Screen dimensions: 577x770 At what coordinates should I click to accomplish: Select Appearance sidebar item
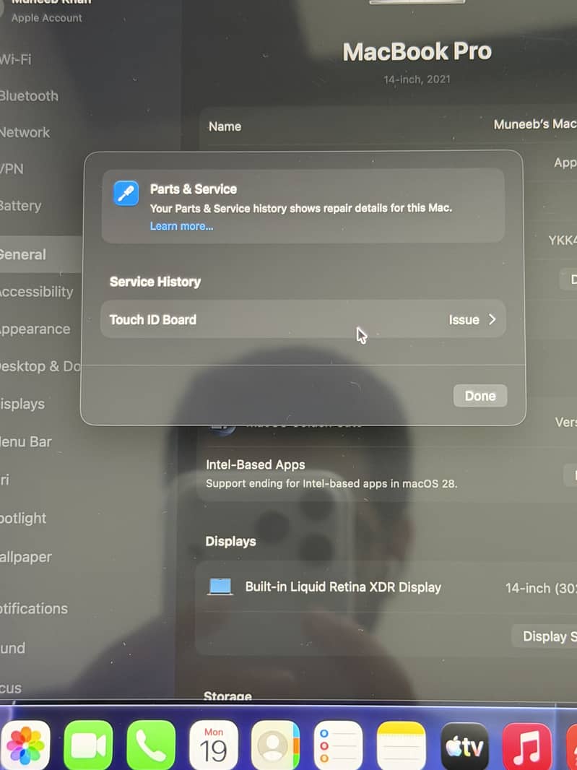pyautogui.click(x=35, y=329)
